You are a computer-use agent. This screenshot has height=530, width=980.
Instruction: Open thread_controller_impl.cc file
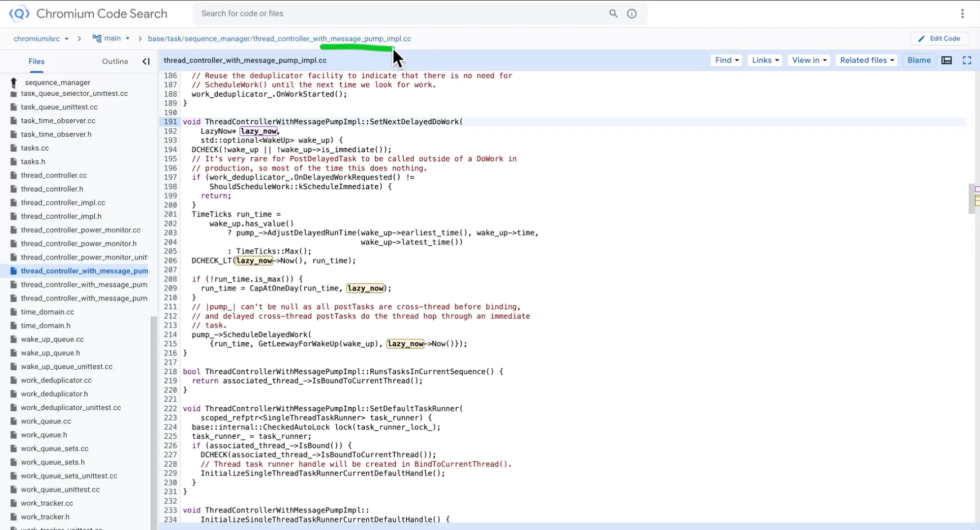pos(63,203)
